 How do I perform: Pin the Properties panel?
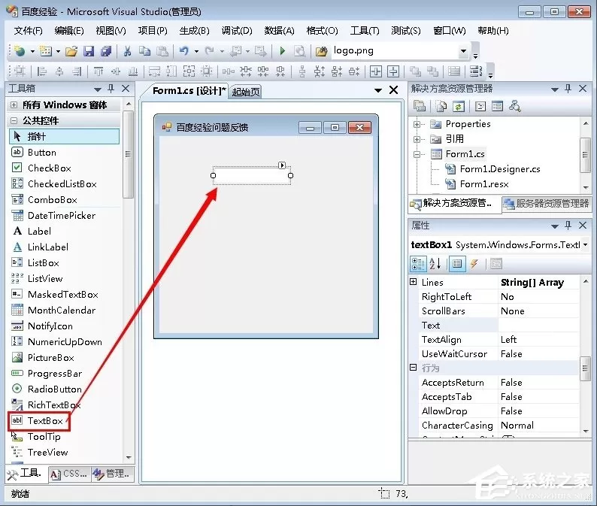568,226
